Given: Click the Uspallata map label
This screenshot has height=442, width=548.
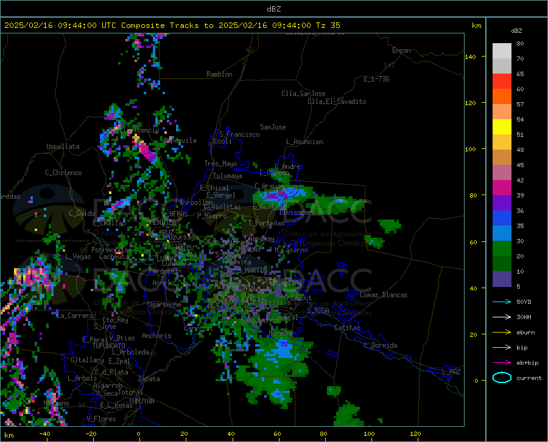Looking at the screenshot, I should 63,147.
